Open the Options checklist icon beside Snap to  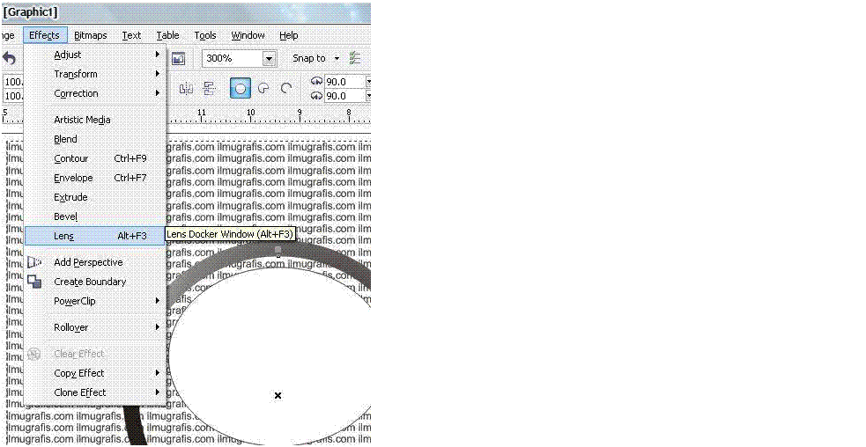click(354, 58)
